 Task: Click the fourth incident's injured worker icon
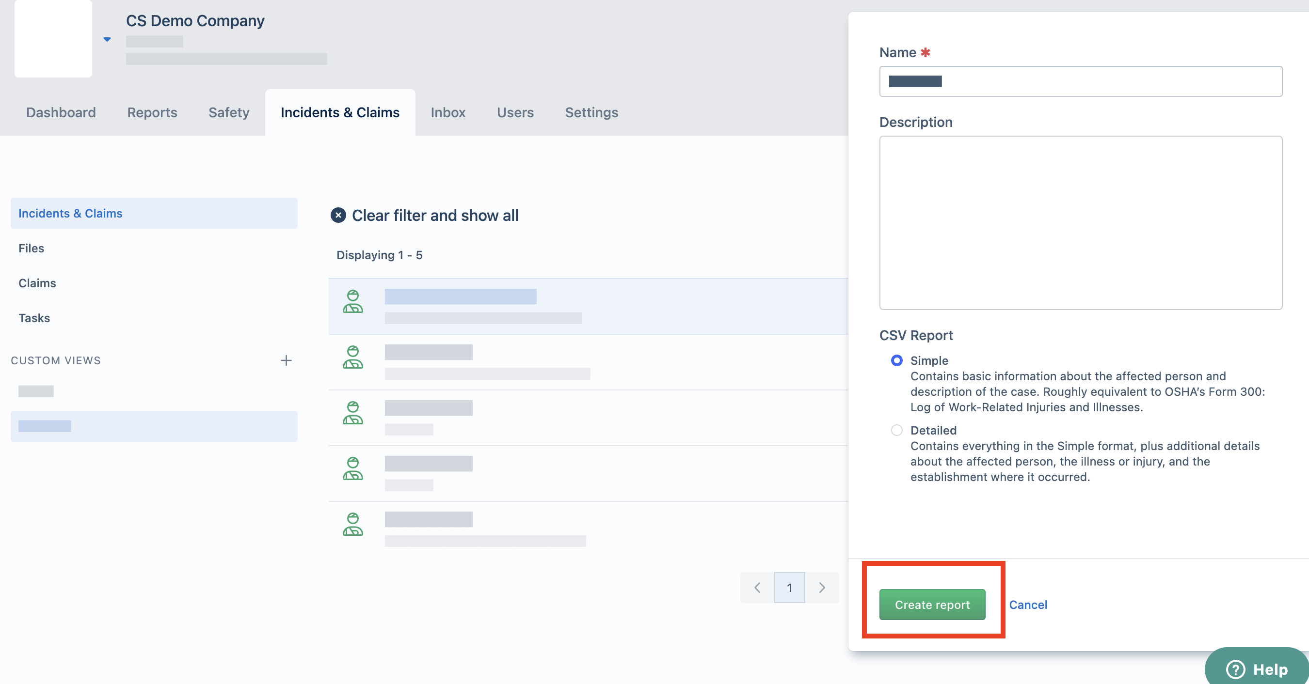352,469
